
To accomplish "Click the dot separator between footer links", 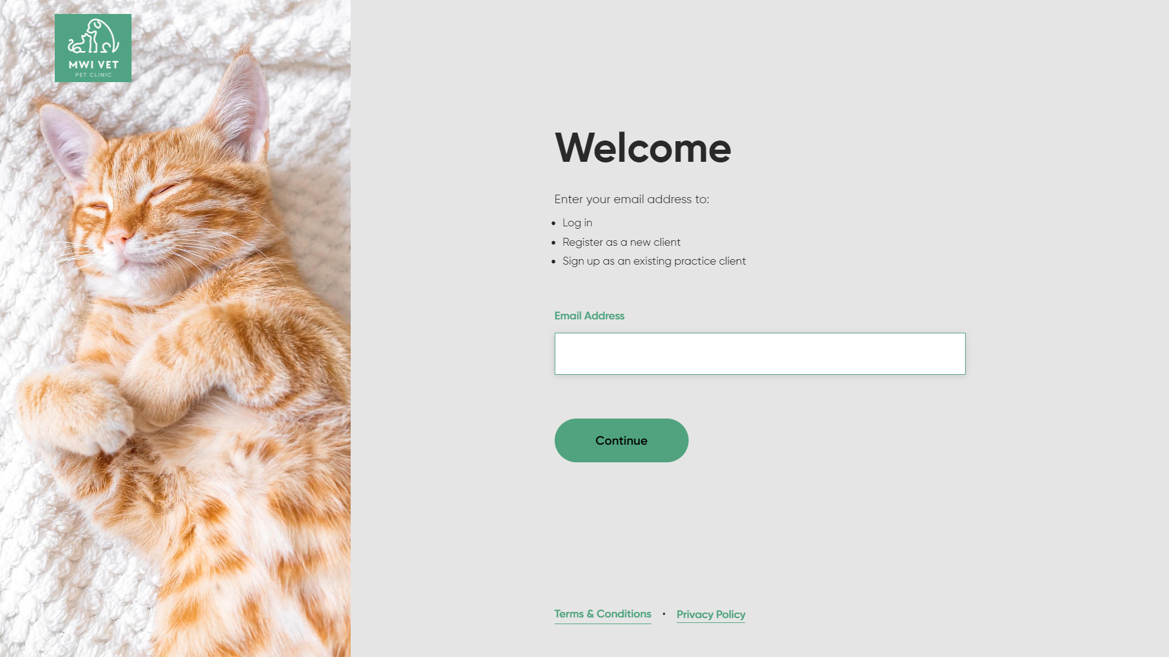I will pos(664,614).
